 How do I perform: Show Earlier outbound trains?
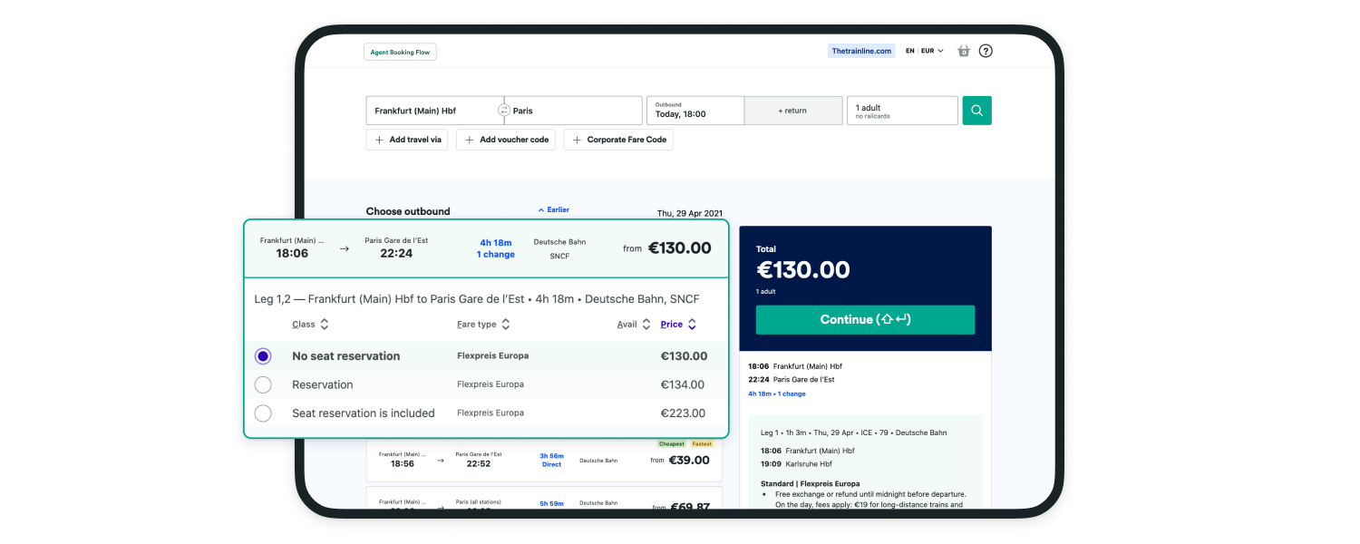pyautogui.click(x=554, y=209)
